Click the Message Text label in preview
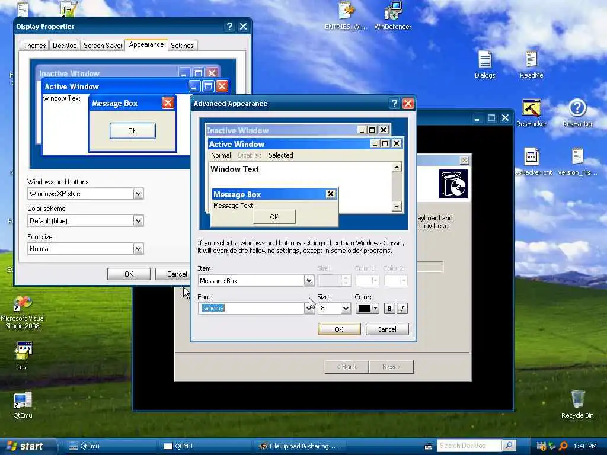607x455 pixels. [x=233, y=206]
